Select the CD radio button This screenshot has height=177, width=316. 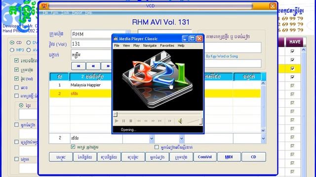(x=12, y=43)
